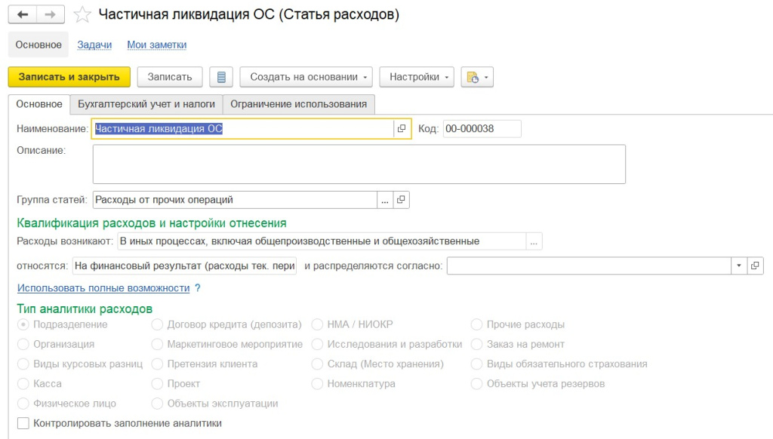Select Заказ на ремонт radio button
The image size is (773, 439).
(477, 345)
